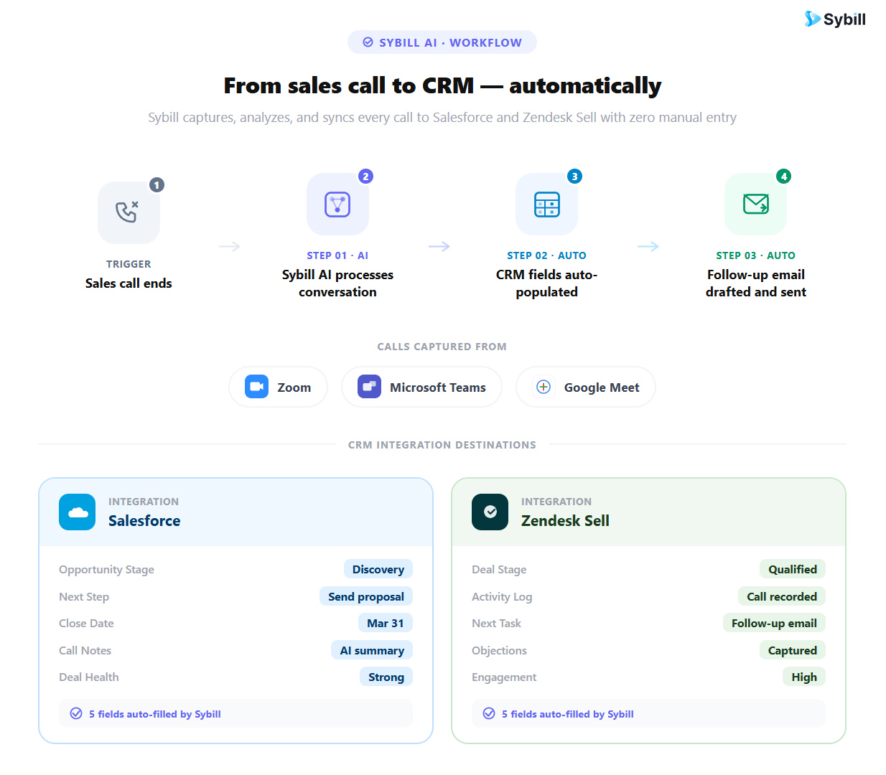Screen dimensions: 886x775
Task: Click the phone trigger icon
Action: click(x=128, y=212)
